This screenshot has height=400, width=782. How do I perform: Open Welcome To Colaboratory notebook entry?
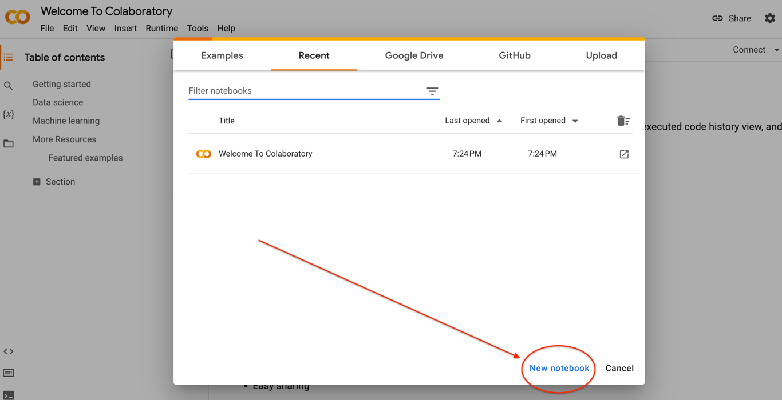tap(414, 154)
